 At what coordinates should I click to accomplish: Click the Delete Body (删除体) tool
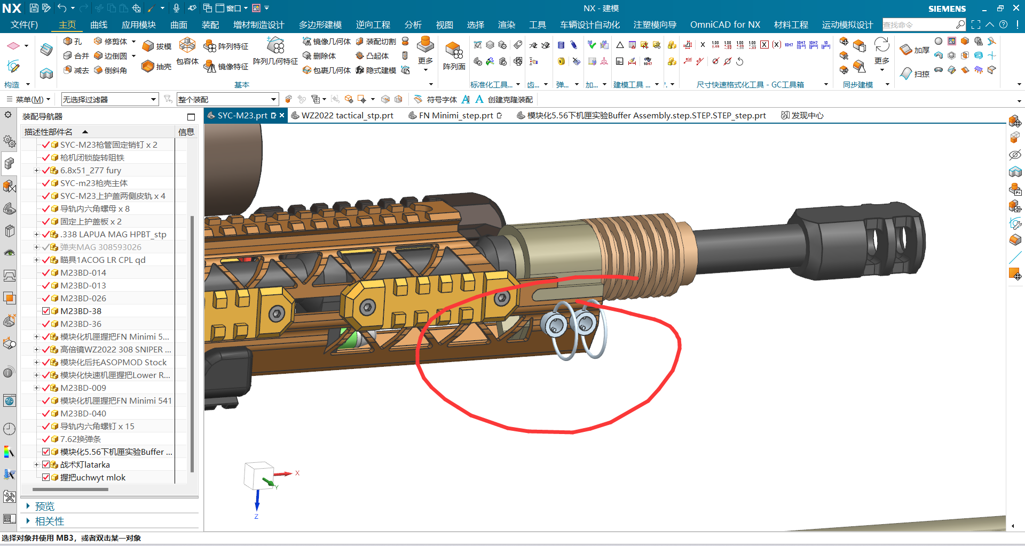(x=319, y=55)
